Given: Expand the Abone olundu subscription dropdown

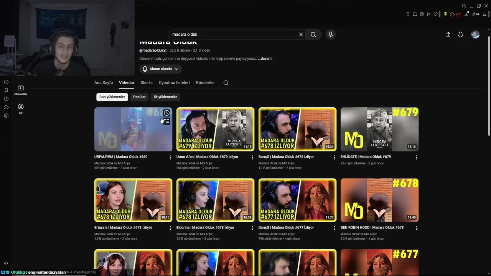Looking at the screenshot, I should click(x=161, y=69).
